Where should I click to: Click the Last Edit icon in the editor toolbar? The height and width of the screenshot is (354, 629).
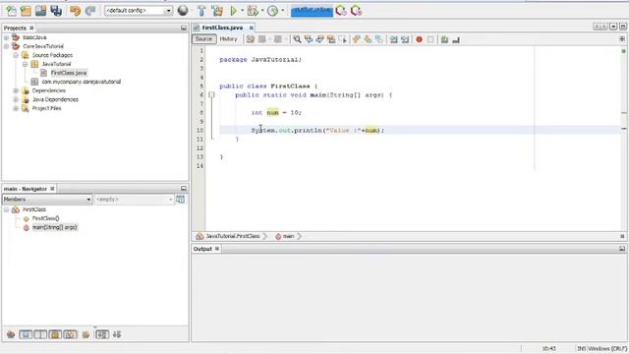coord(251,39)
